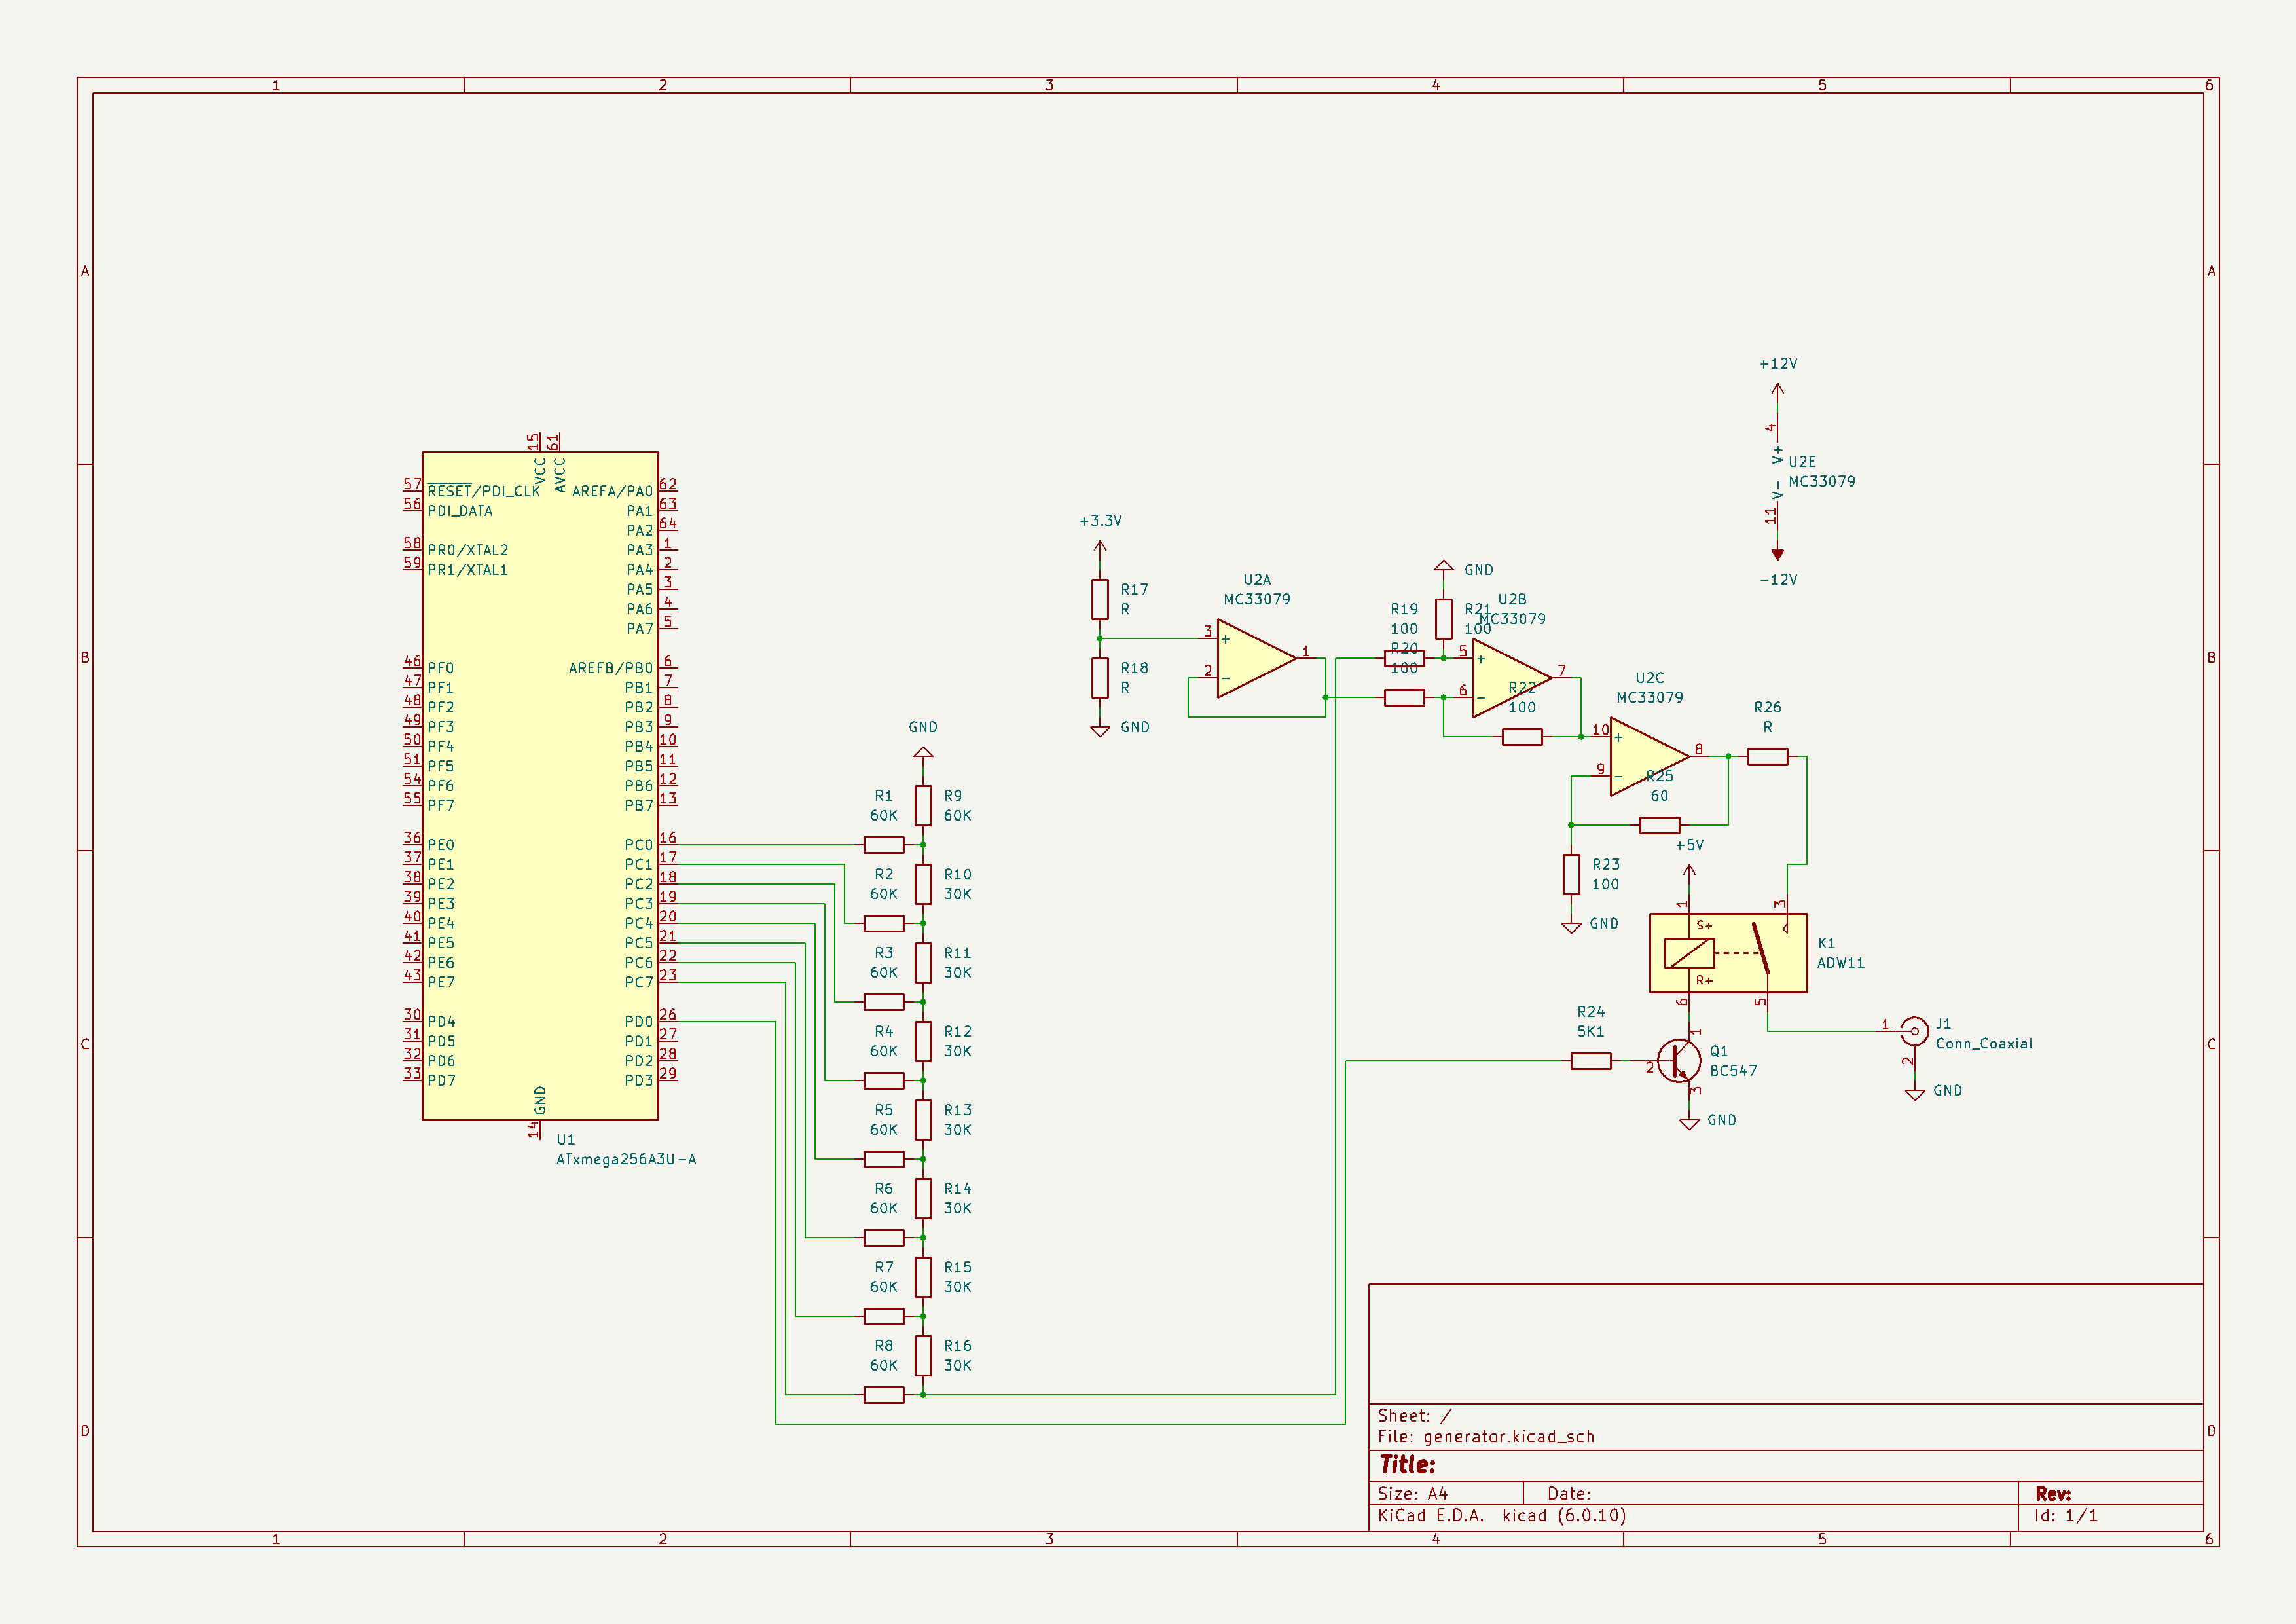Click the Size: A4 text
This screenshot has width=2296, height=1624.
point(1412,1494)
